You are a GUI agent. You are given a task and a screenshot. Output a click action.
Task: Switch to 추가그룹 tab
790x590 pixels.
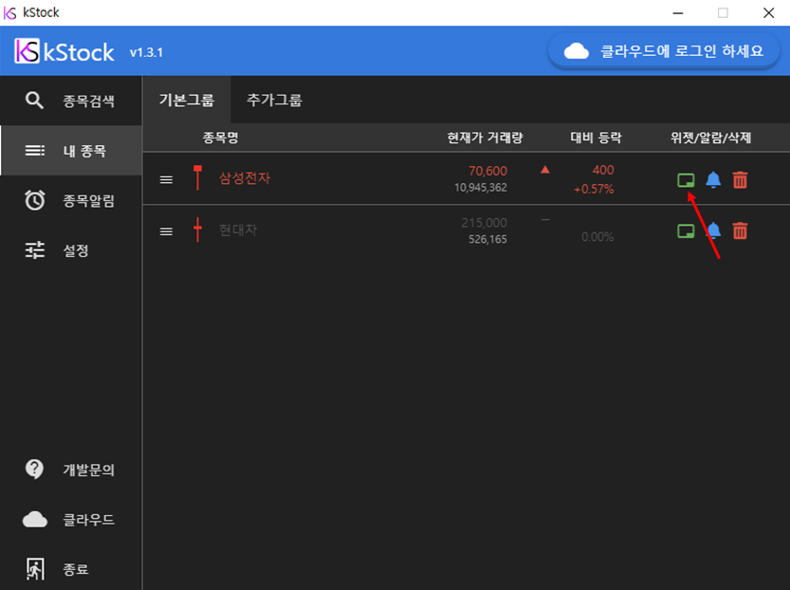click(274, 100)
